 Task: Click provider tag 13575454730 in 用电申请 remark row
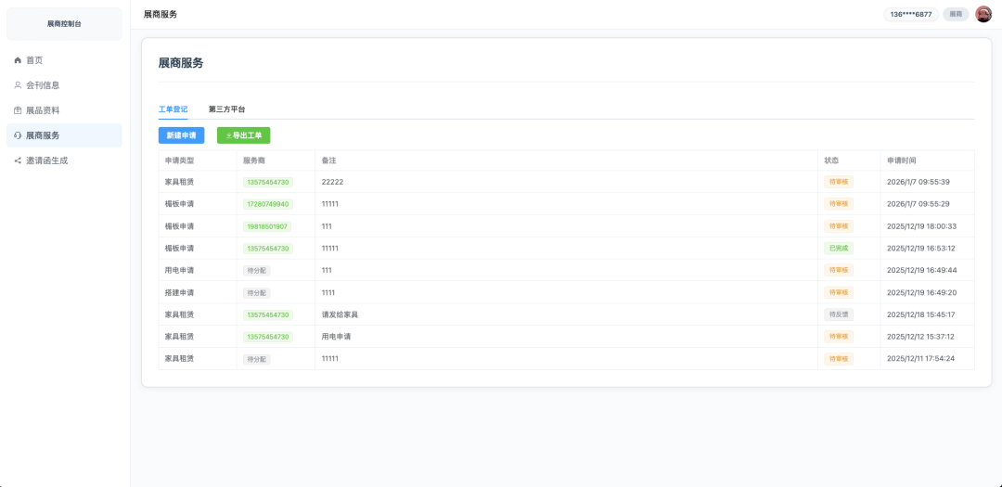pos(268,337)
